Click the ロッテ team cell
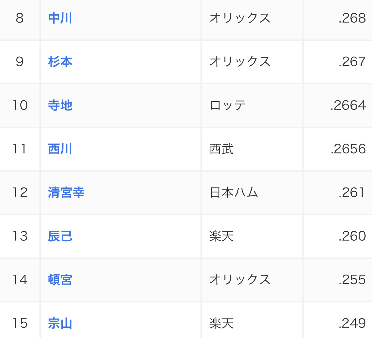This screenshot has width=372, height=338. click(228, 105)
